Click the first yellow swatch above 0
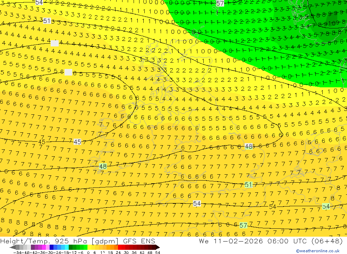 pyautogui.click(x=90, y=247)
